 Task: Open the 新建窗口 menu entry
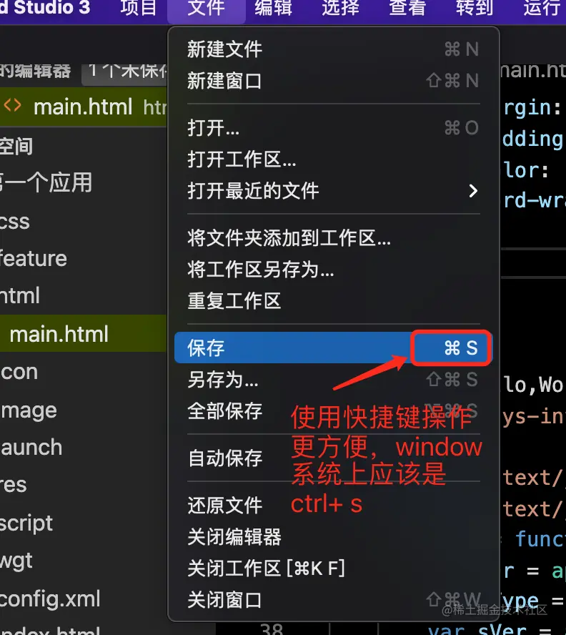coord(333,81)
